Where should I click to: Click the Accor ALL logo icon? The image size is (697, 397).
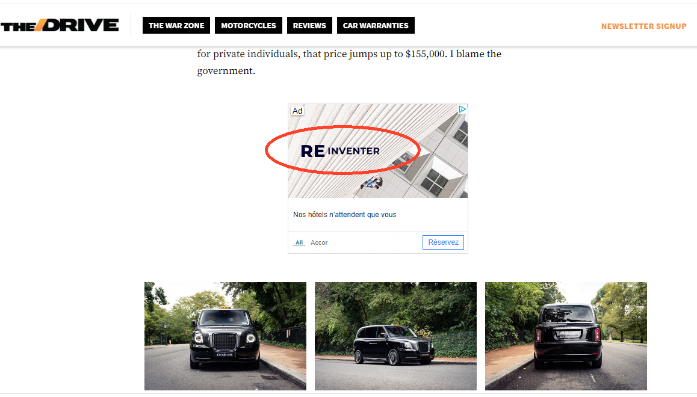coord(299,243)
